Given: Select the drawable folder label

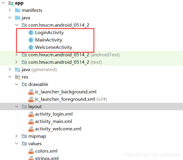Looking at the screenshot, I should [x=38, y=84].
